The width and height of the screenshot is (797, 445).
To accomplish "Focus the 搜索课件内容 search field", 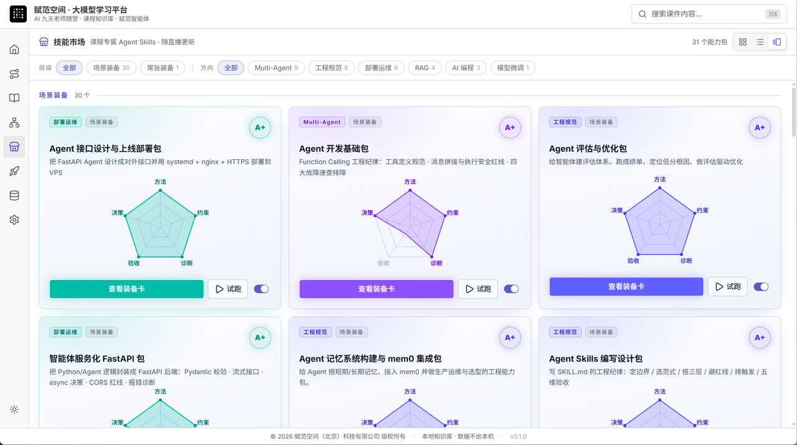I will coord(708,14).
